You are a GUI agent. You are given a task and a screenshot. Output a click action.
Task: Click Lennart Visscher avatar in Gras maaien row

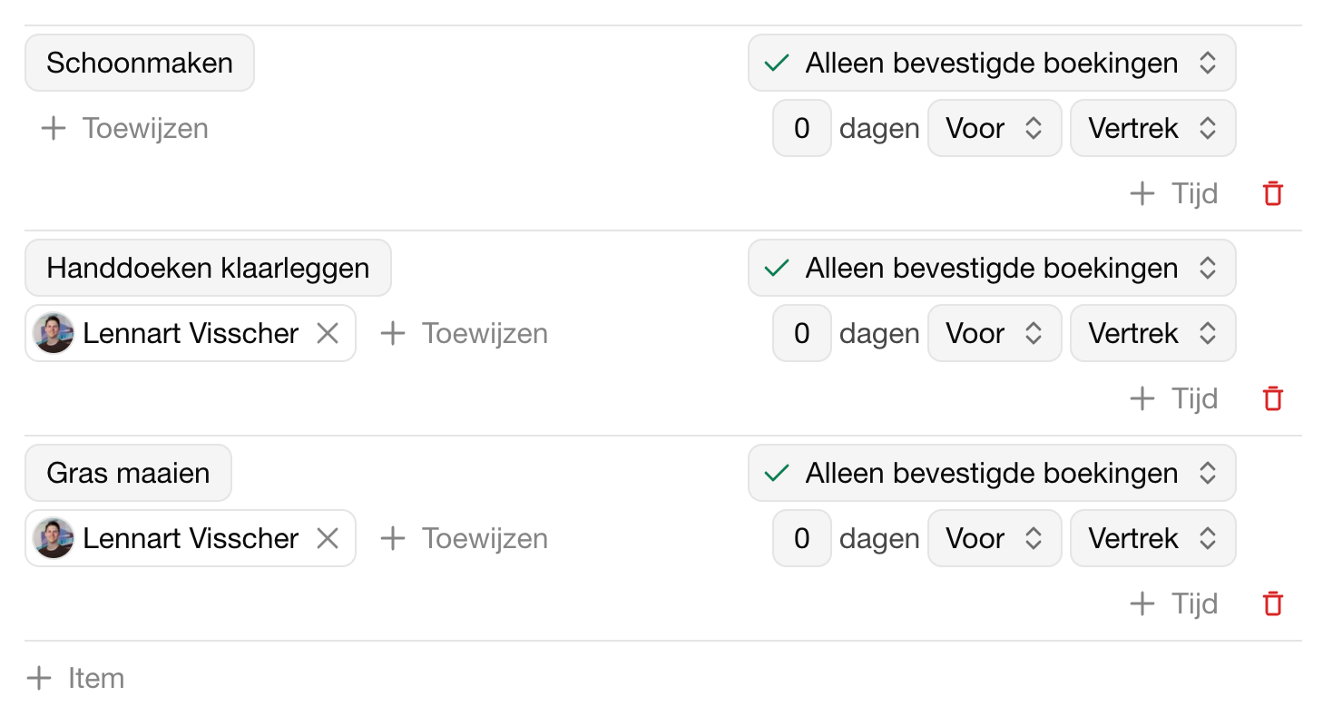tap(54, 539)
